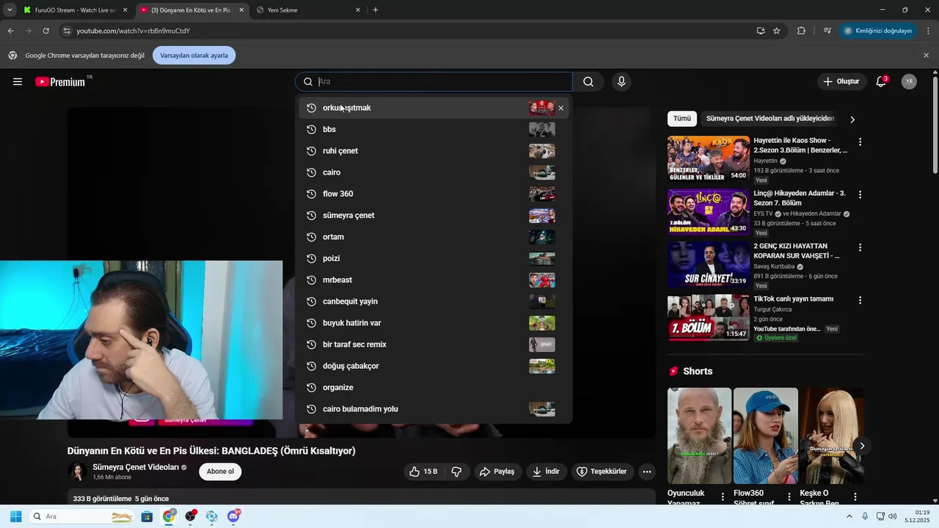Screen dimensions: 939x528
Task: Click Varsayılan olarak ayarla button
Action: point(194,55)
